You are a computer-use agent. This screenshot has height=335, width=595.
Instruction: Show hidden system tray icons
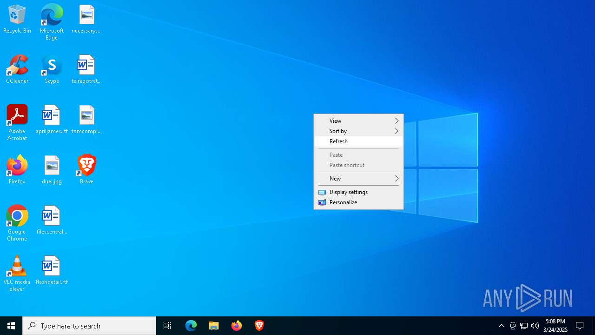click(501, 326)
